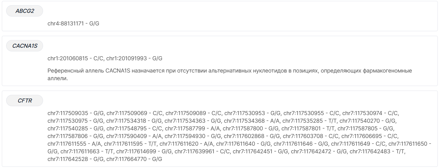The height and width of the screenshot is (168, 439).
Task: Click the chr7:117587801 T/T entry
Action: click(x=308, y=129)
